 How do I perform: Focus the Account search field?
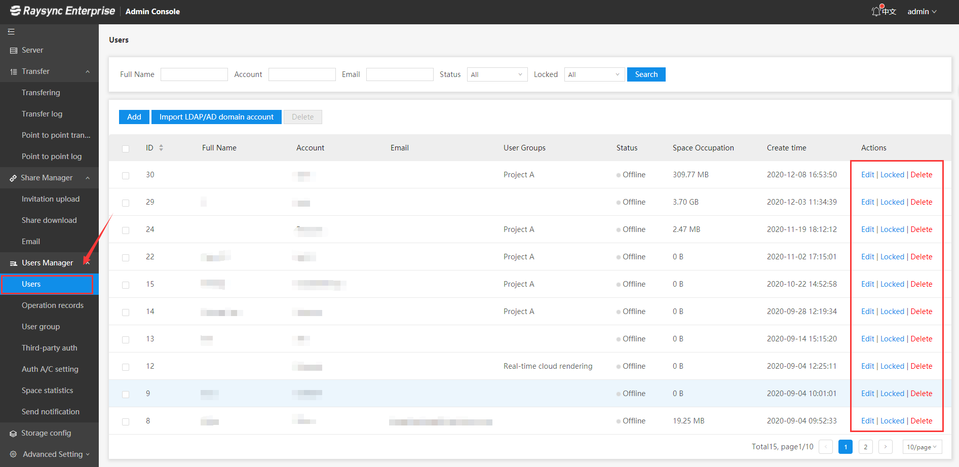pos(302,74)
